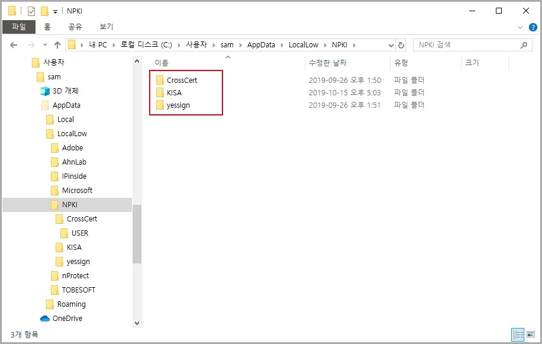The width and height of the screenshot is (542, 344).
Task: Click 사용자 breadcrumb in address bar
Action: coord(196,45)
